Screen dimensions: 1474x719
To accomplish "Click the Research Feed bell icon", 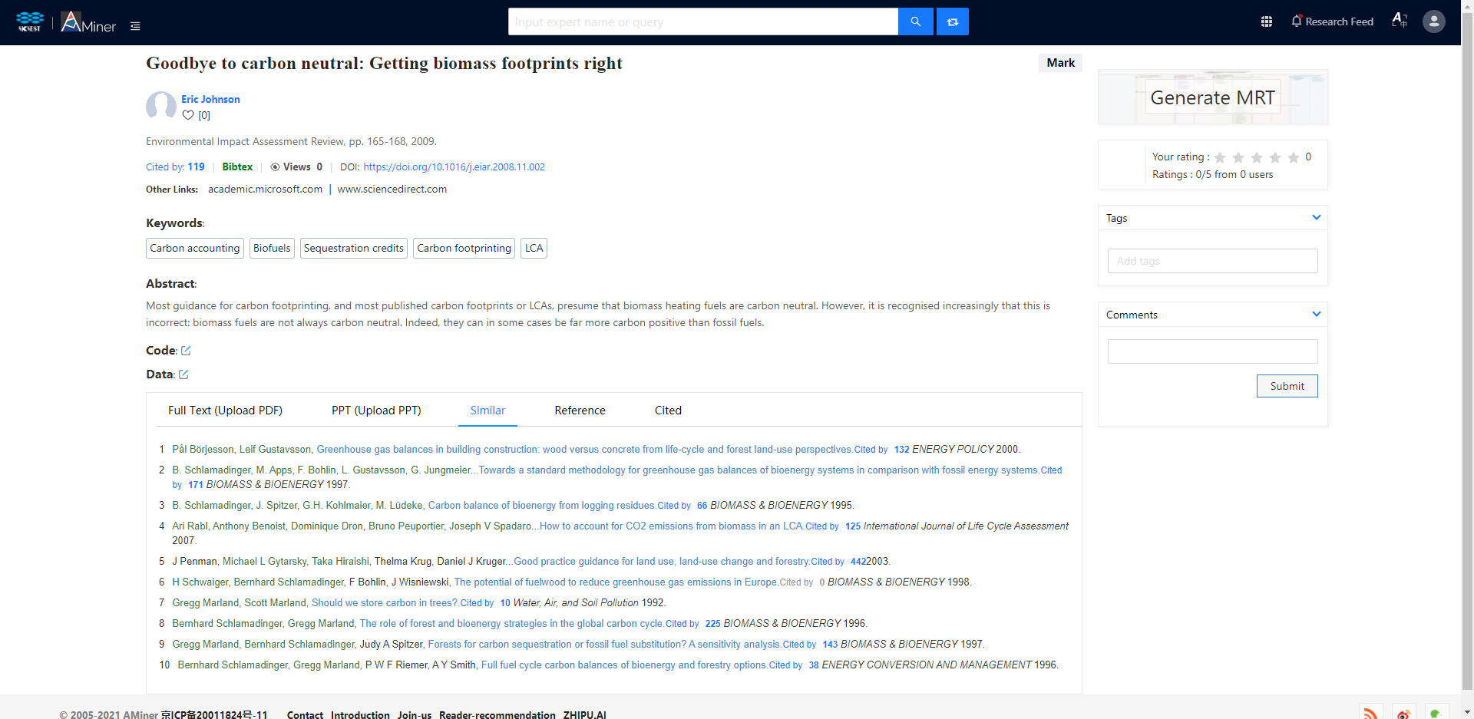I will coord(1297,21).
